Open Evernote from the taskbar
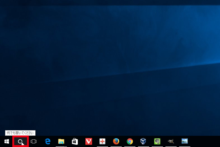 [x=157, y=141]
